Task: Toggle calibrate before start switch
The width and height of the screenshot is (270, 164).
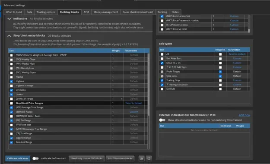Action: click(x=35, y=158)
